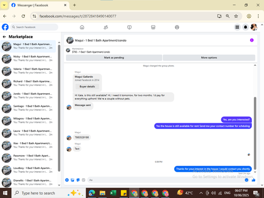This screenshot has height=198, width=264.
Task: Open the Milagros conversation
Action: (x=28, y=121)
